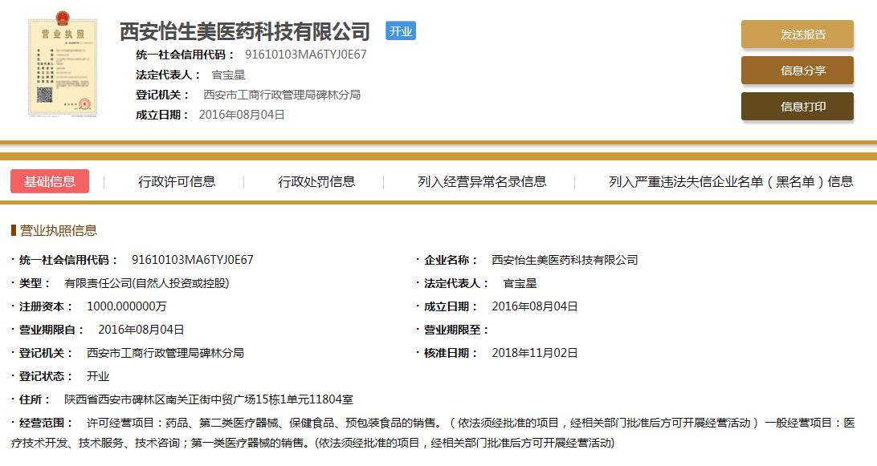
Task: Click the 信息分享 button
Action: tap(797, 71)
